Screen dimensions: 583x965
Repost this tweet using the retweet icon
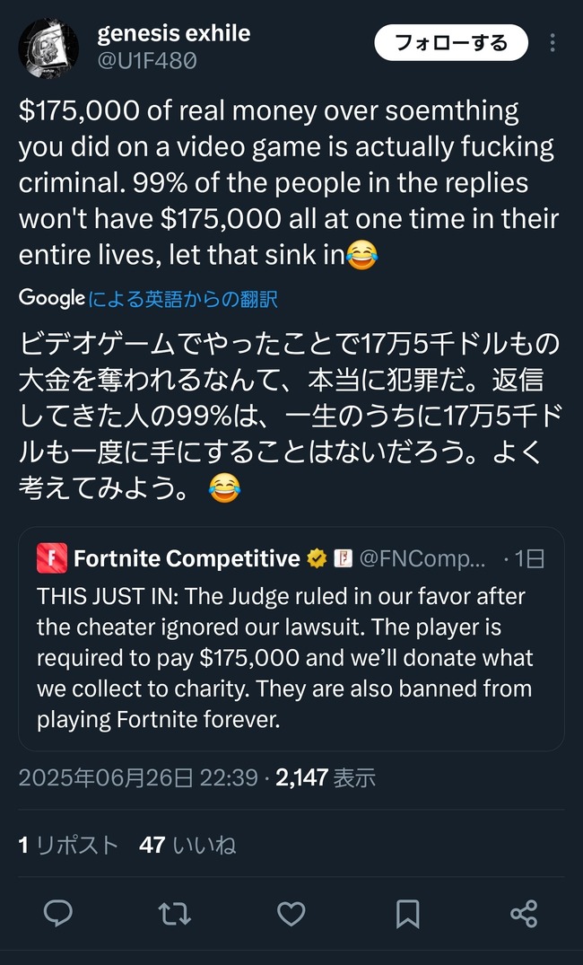point(174,913)
